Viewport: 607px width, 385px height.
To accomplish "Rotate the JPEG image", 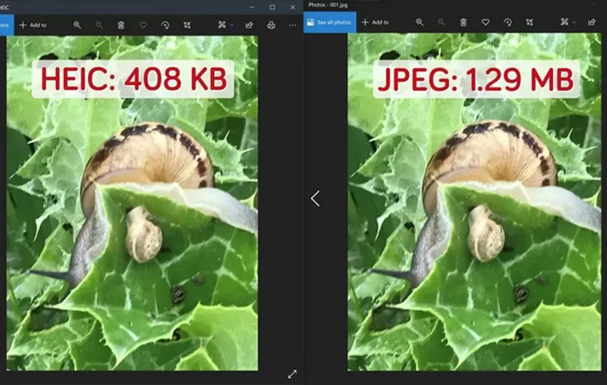I will (x=507, y=22).
